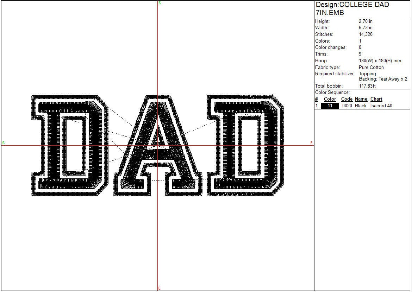Click the thread code 0020
The image size is (412, 292).
click(347, 106)
